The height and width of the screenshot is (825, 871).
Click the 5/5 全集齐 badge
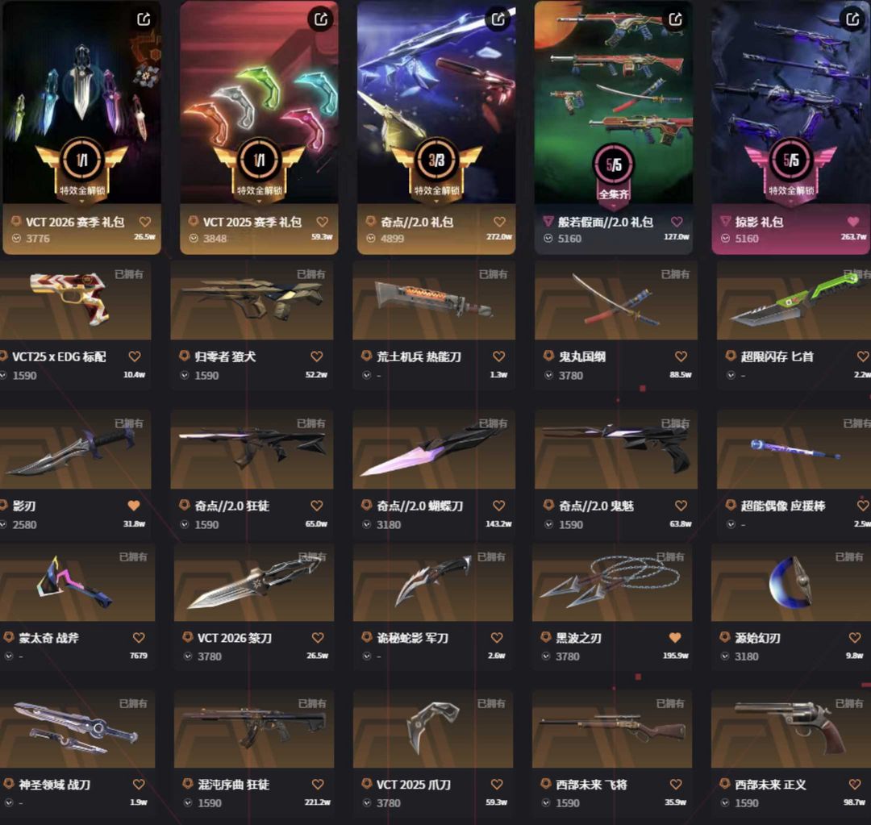click(x=613, y=173)
